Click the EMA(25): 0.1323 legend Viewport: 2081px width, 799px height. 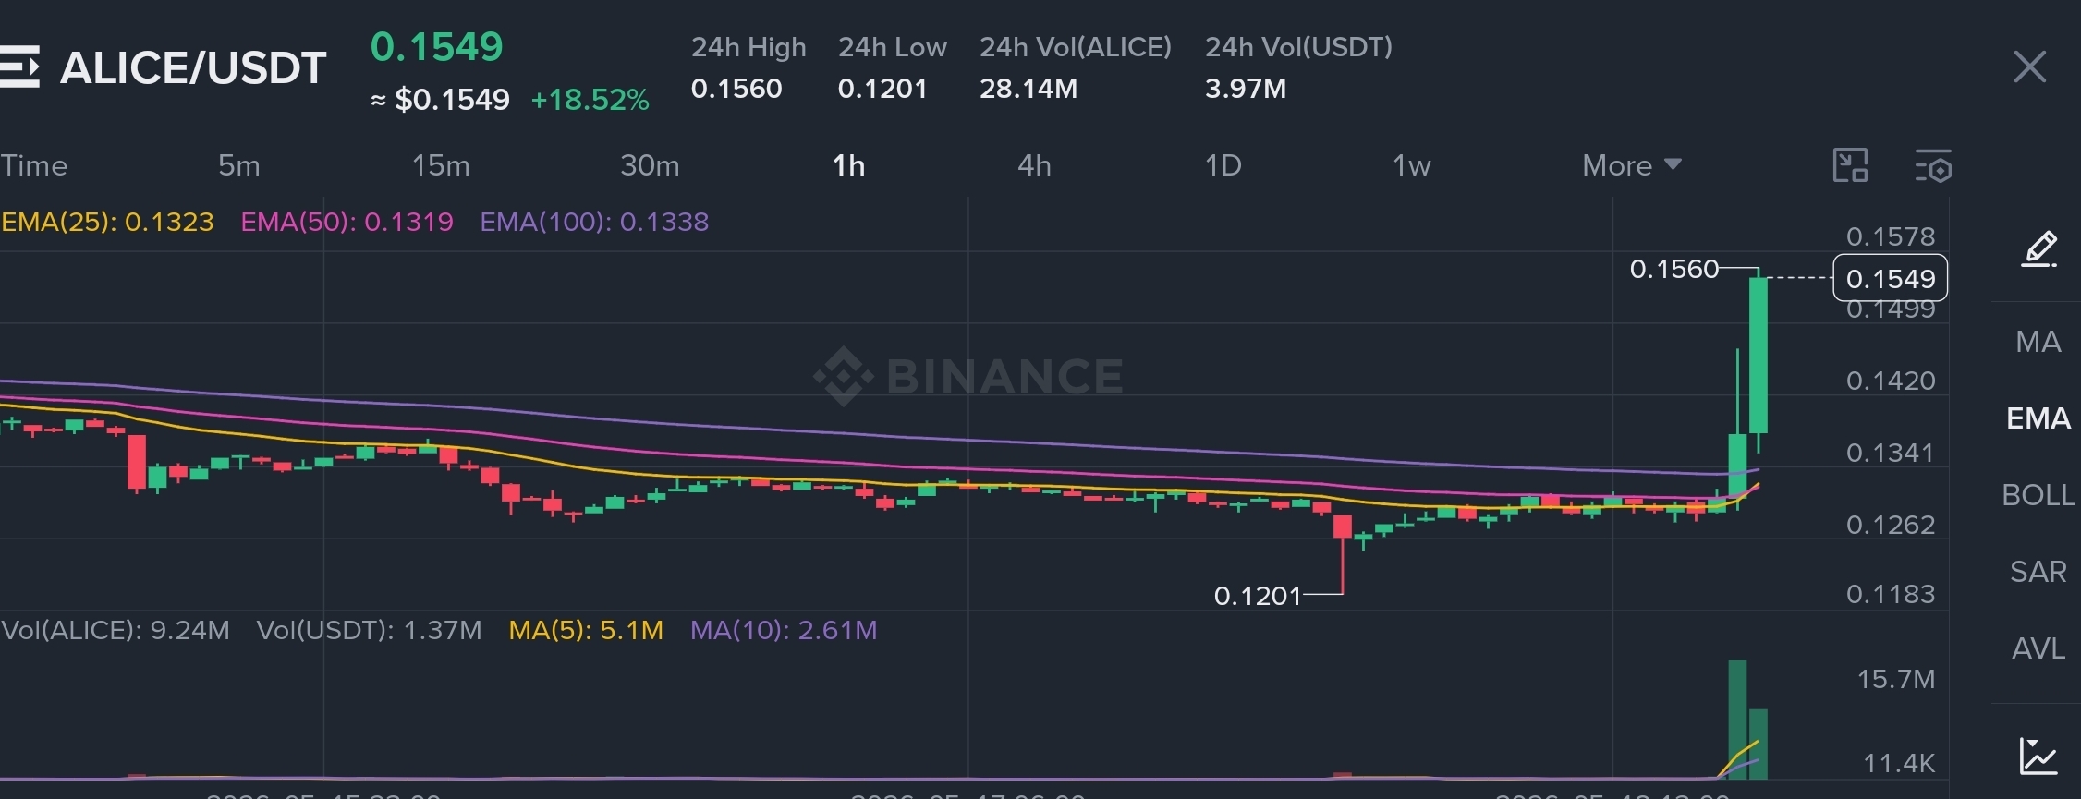[107, 222]
